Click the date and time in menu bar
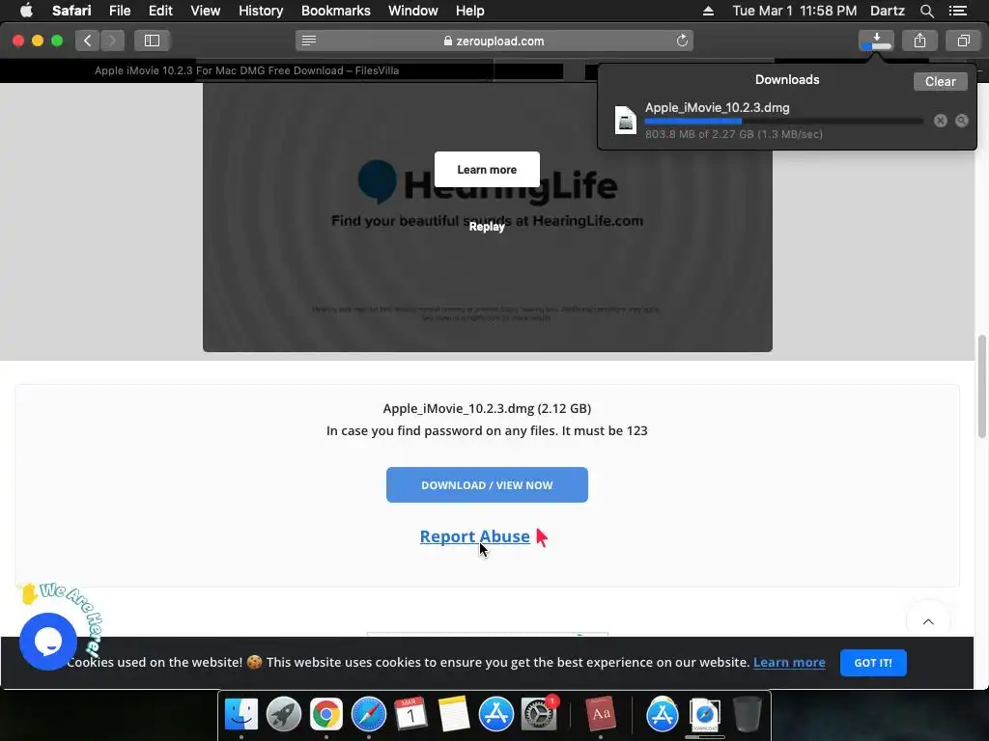Viewport: 989px width, 741px height. click(x=794, y=11)
